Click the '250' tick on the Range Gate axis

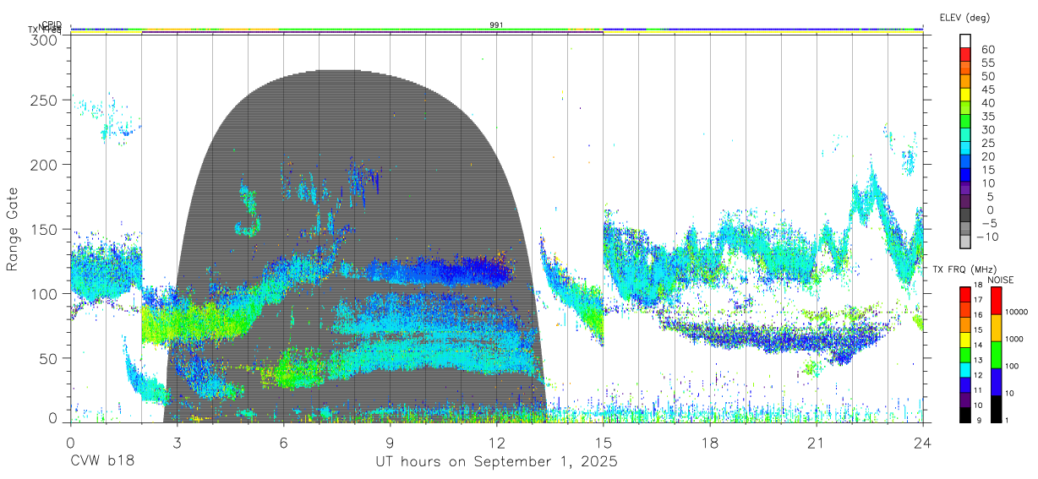point(42,100)
